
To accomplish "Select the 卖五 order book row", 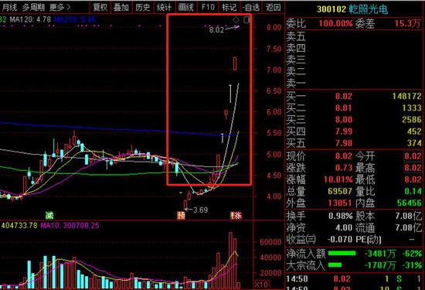I will coord(354,36).
